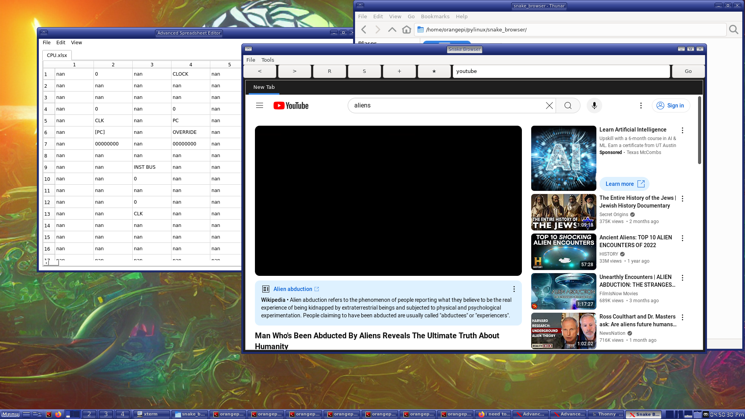Click the show desktop icon in taskbar
Viewport: 745px width, 419px height.
click(x=26, y=414)
